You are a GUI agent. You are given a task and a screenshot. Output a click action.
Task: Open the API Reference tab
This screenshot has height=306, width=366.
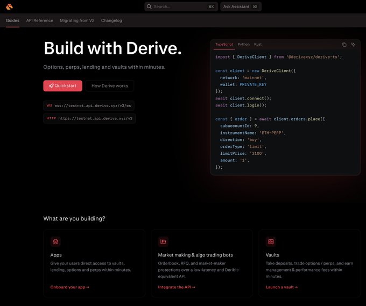coord(40,20)
